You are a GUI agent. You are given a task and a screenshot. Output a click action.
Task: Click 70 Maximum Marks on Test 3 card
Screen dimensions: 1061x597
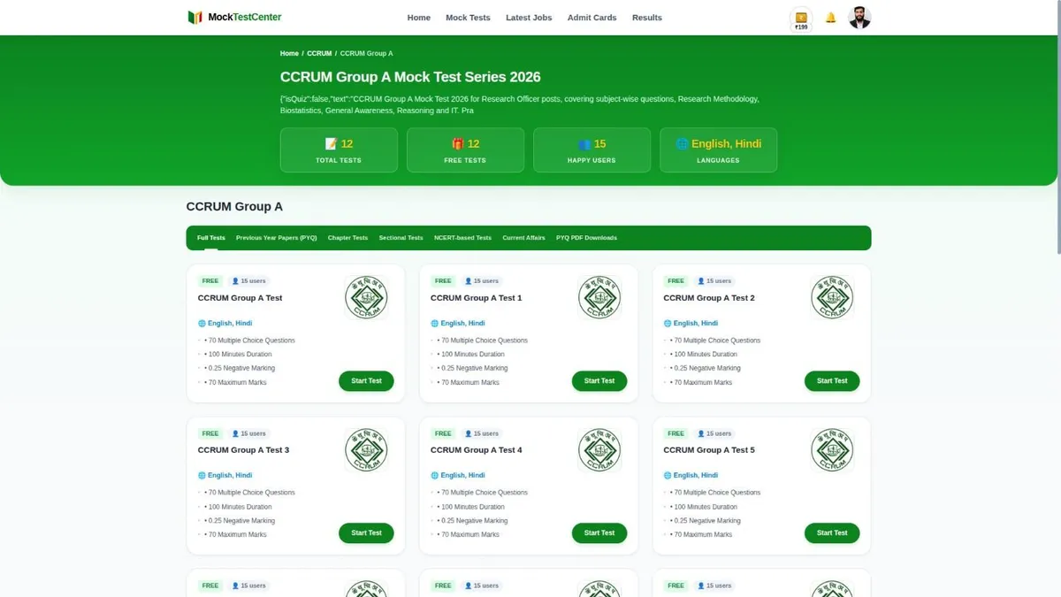tap(236, 535)
